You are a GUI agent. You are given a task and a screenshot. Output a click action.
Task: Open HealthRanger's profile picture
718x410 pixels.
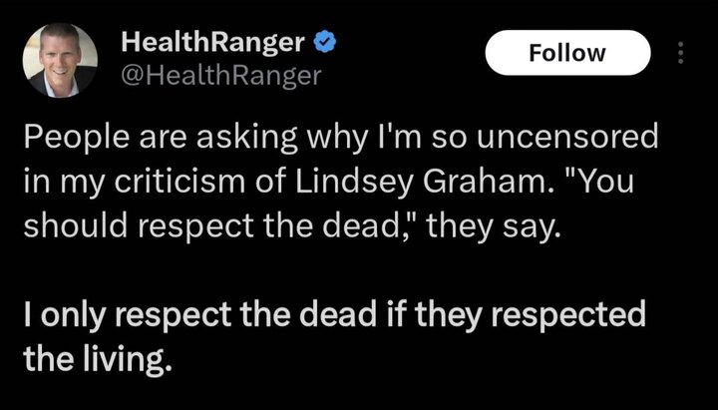coord(60,60)
